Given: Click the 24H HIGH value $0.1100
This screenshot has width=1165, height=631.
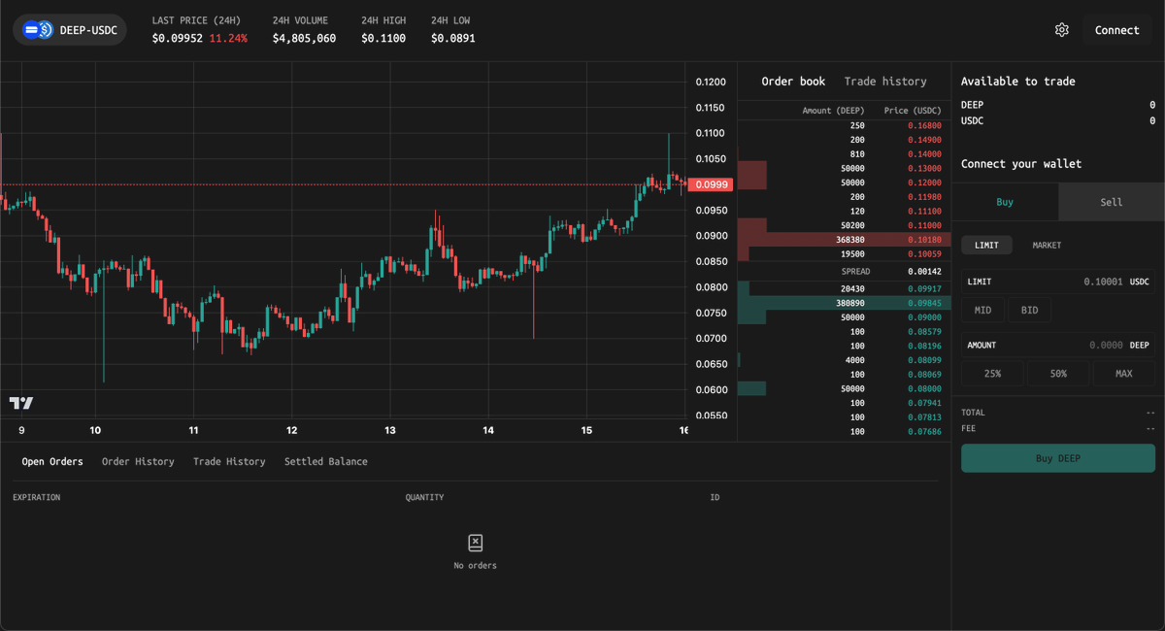Looking at the screenshot, I should tap(383, 38).
